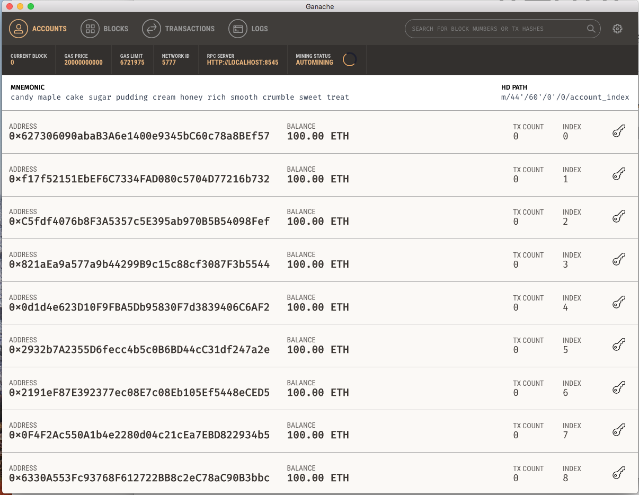Click the search magnifier icon
Screen dimensions: 639x495
pyautogui.click(x=591, y=29)
